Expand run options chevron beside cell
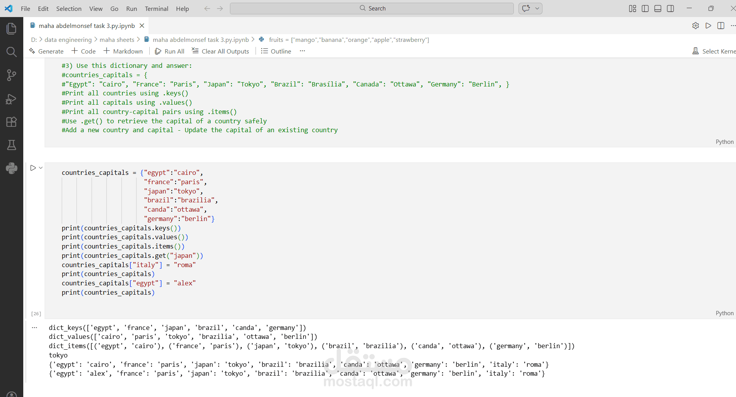The image size is (736, 397). pos(41,168)
